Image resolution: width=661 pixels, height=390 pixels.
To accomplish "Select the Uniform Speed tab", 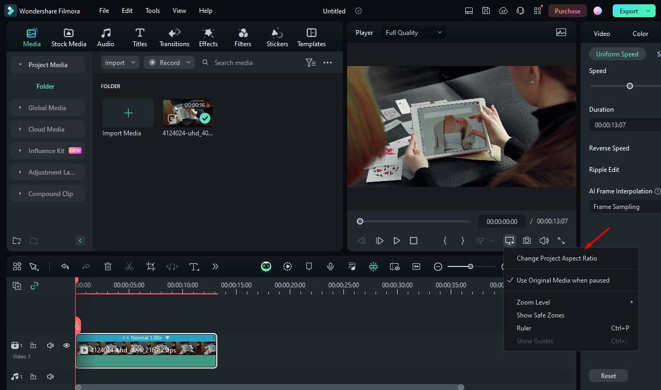I will 617,54.
